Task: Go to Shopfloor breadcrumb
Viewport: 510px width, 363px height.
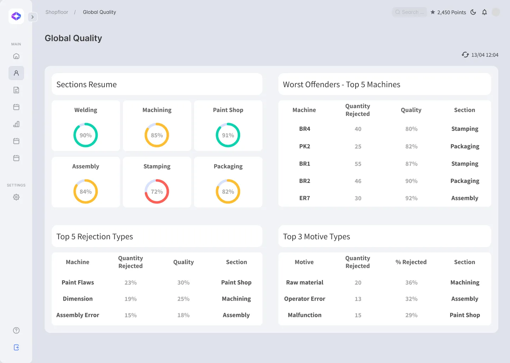Action: click(x=57, y=12)
